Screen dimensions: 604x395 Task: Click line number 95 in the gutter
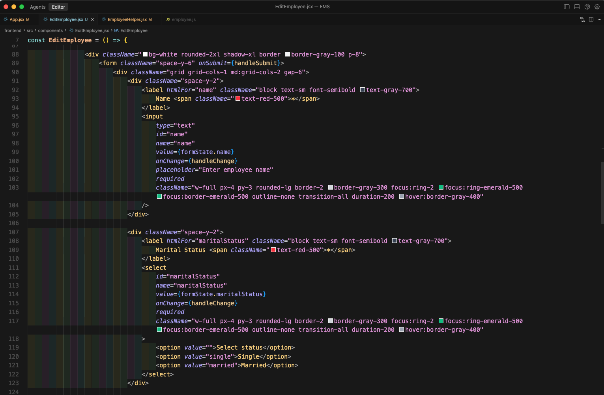15,117
